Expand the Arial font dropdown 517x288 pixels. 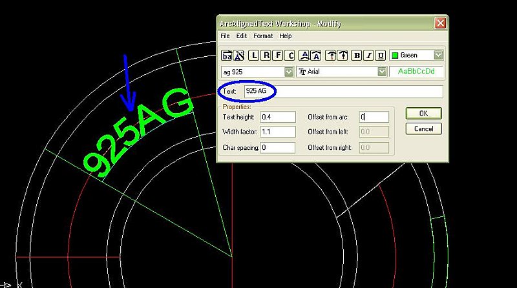coord(382,72)
